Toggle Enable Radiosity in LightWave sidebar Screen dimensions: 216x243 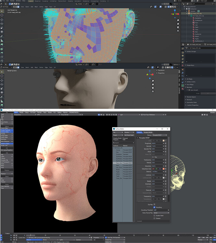7,130
